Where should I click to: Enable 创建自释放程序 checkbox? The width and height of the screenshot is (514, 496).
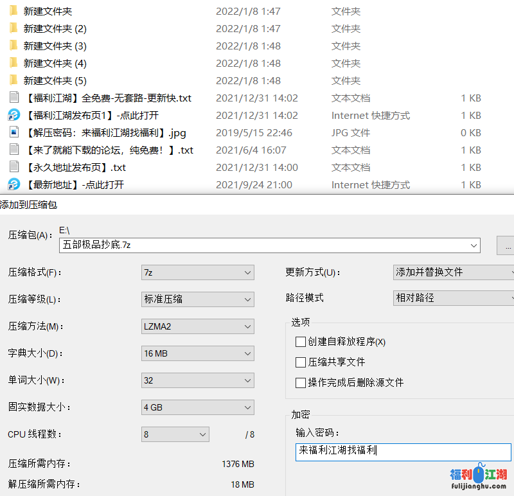[300, 342]
